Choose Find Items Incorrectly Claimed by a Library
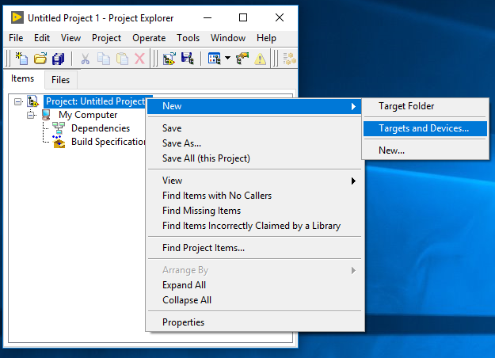The width and height of the screenshot is (495, 358). coord(254,226)
